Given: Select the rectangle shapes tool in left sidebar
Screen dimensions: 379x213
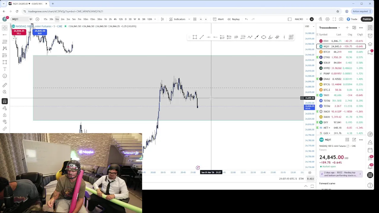Looking at the screenshot, I should 5,62.
